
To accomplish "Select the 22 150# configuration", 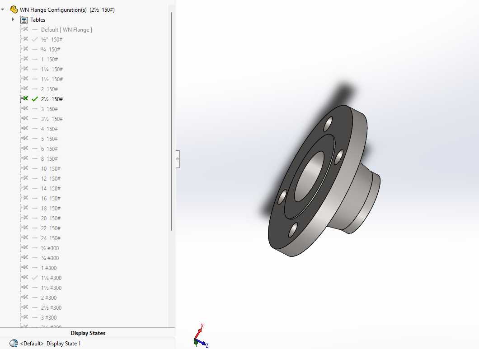I will tap(51, 228).
